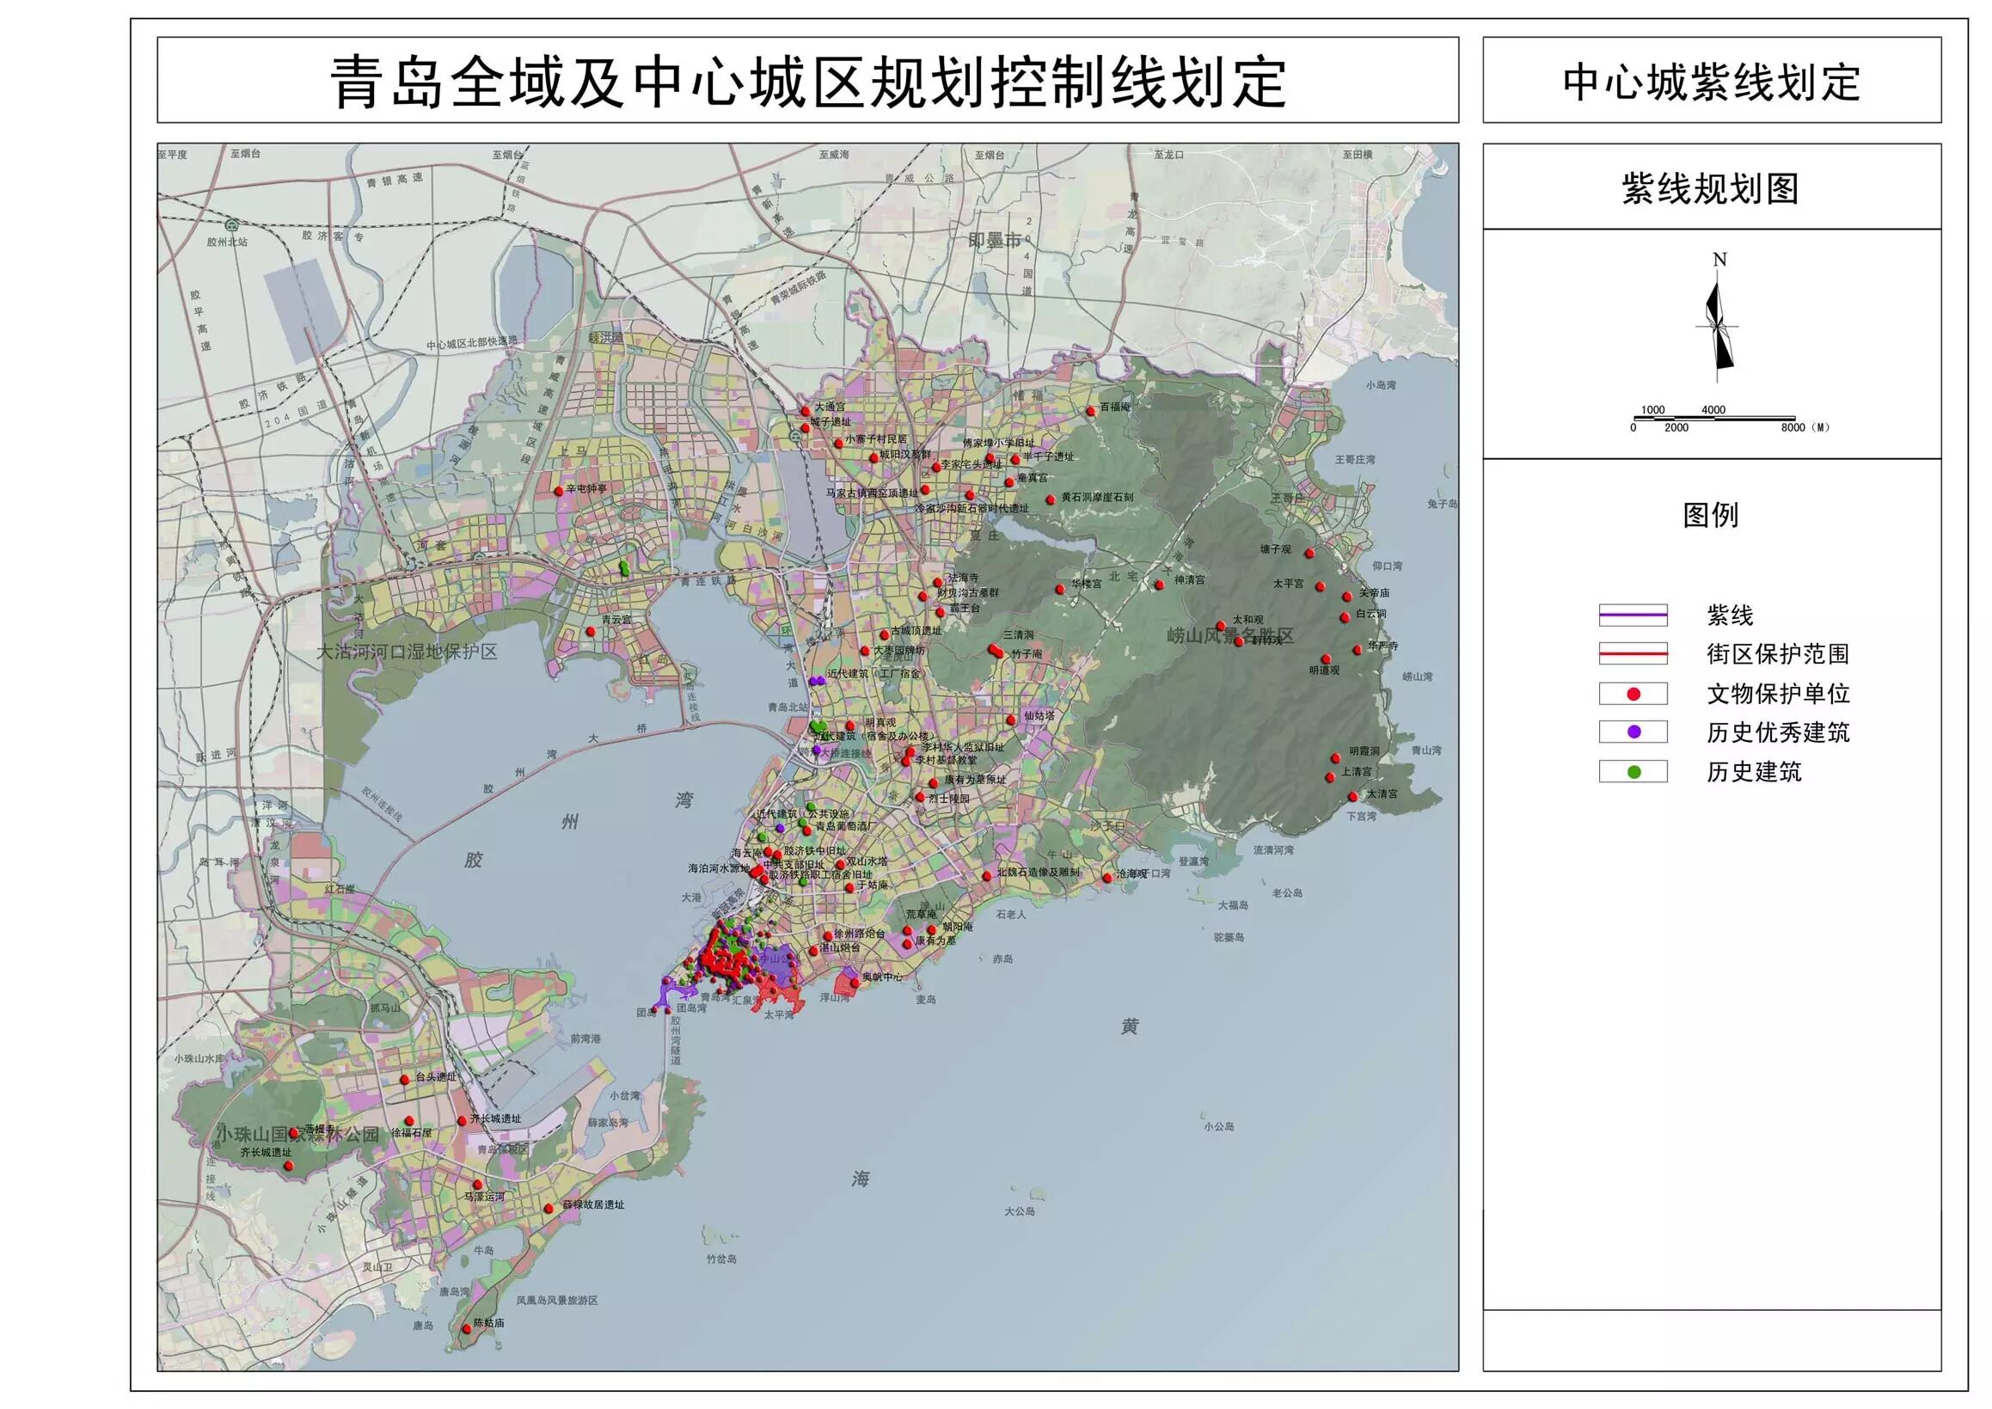Click the red marker beside 仙姑塔
The width and height of the screenshot is (1992, 1409).
coord(1011,720)
